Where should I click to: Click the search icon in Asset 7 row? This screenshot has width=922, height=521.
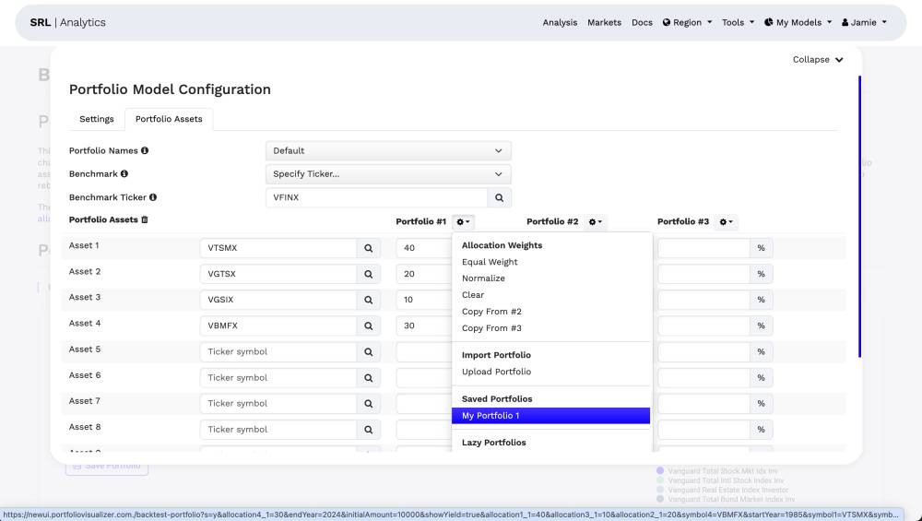pos(368,403)
